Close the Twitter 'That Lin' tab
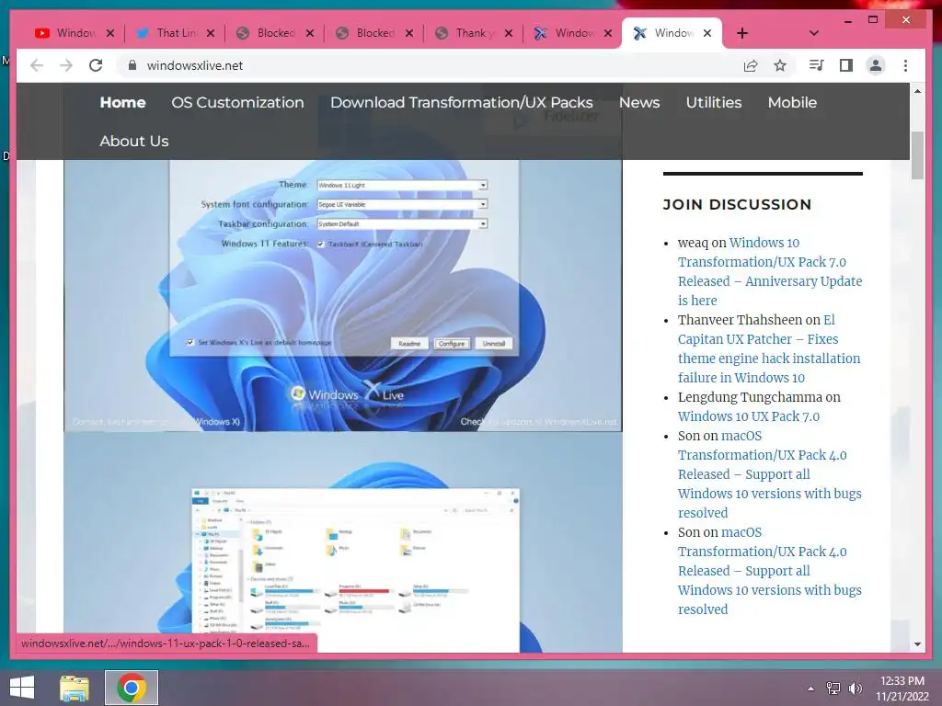Screen dimensions: 942x706 [x=211, y=33]
